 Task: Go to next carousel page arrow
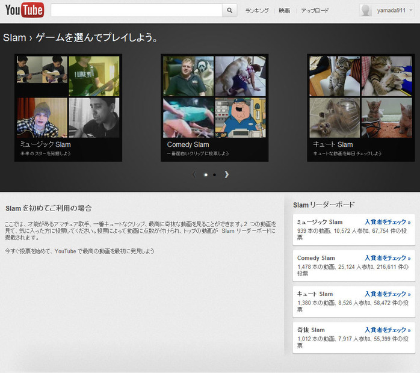coord(227,174)
